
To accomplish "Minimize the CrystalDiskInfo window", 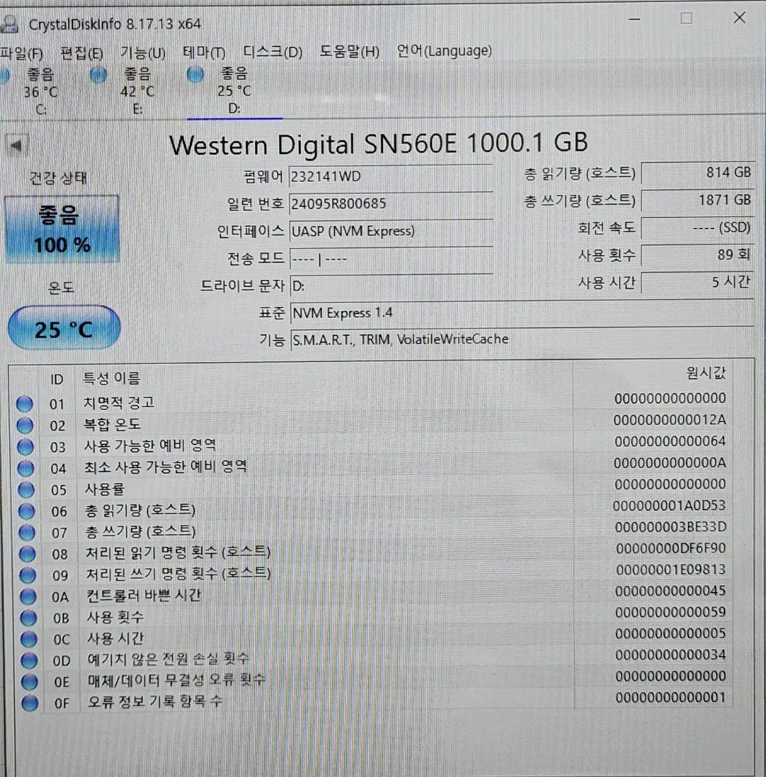I will 635,19.
